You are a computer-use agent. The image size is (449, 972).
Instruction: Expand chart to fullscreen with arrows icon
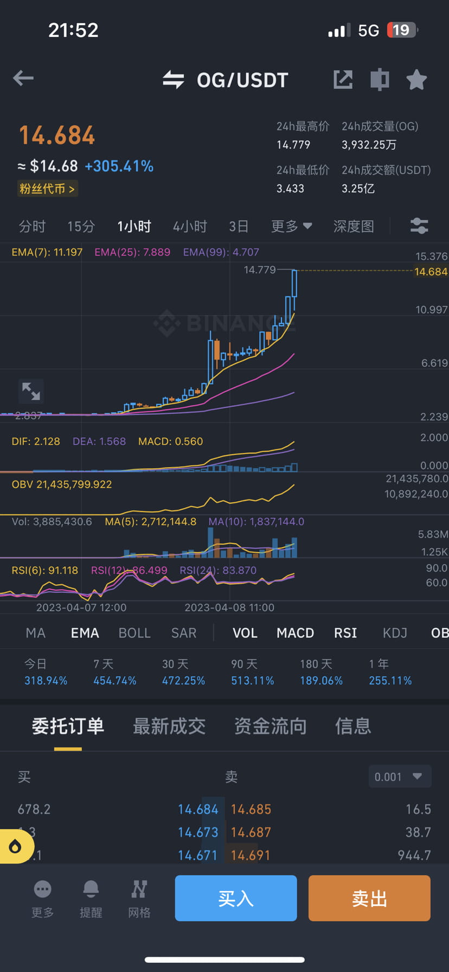click(31, 391)
